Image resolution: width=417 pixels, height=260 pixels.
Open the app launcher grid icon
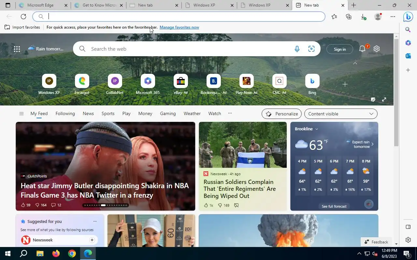(17, 49)
